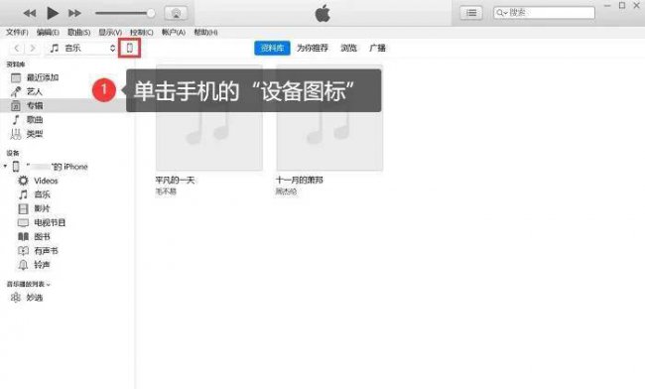Screen dimensions: 645x389
Task: Close the iTunes window
Action: tap(636, 6)
